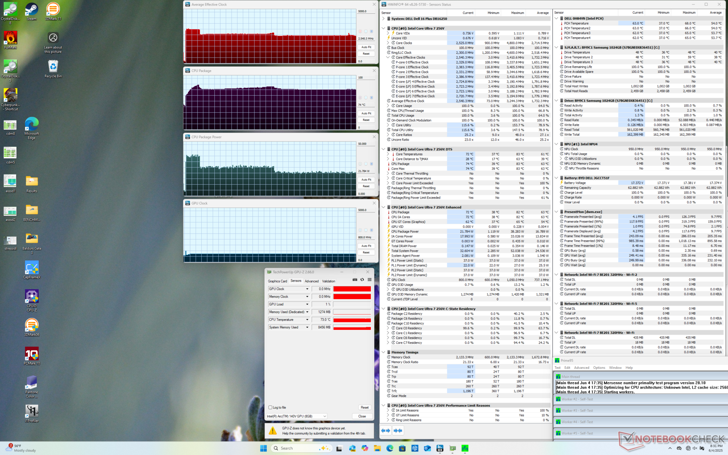Click the GPU-Z screenshot camera icon
This screenshot has height=455, width=728.
point(355,280)
